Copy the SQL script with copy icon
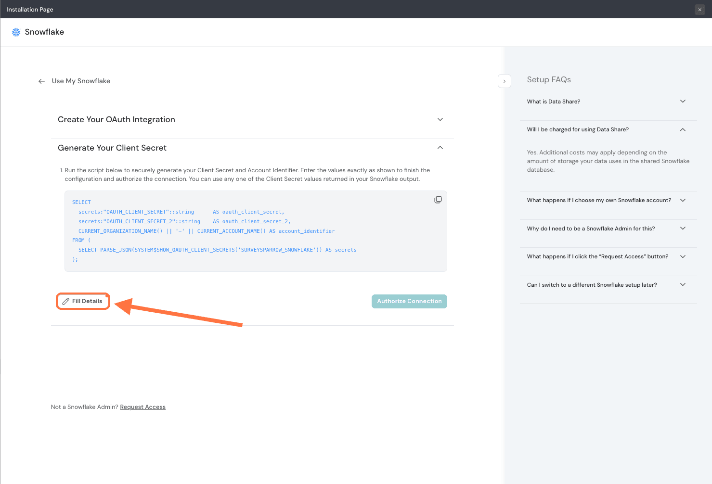This screenshot has width=712, height=484. click(438, 200)
